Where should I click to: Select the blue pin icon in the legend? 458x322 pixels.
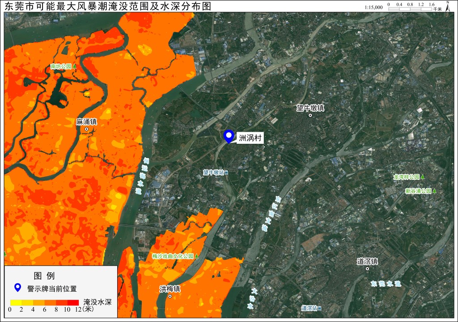[18, 288]
